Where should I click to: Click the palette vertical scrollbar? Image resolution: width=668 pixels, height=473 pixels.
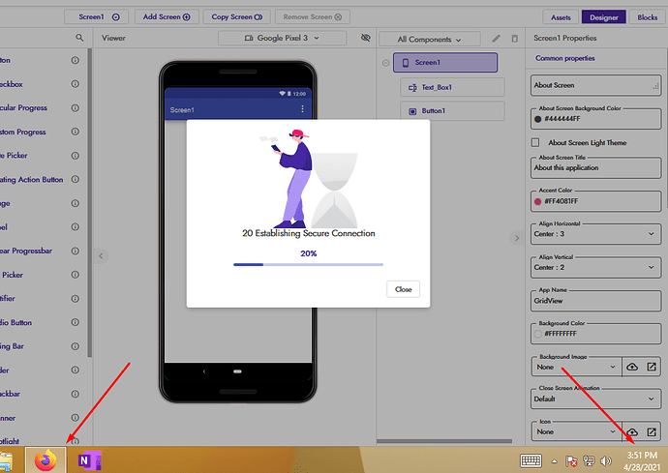click(x=89, y=202)
